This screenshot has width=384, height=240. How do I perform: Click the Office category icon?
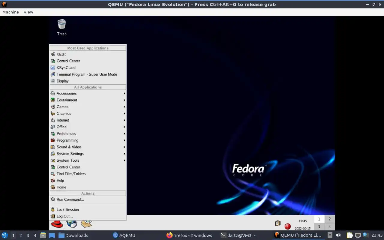(x=53, y=127)
